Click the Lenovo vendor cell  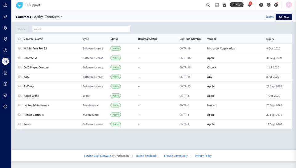coord(212,105)
